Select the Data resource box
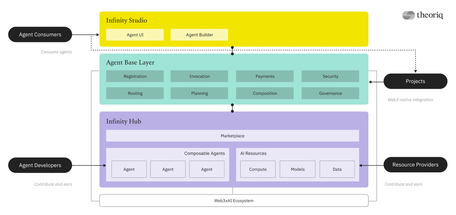The height and width of the screenshot is (215, 456). pos(337,169)
